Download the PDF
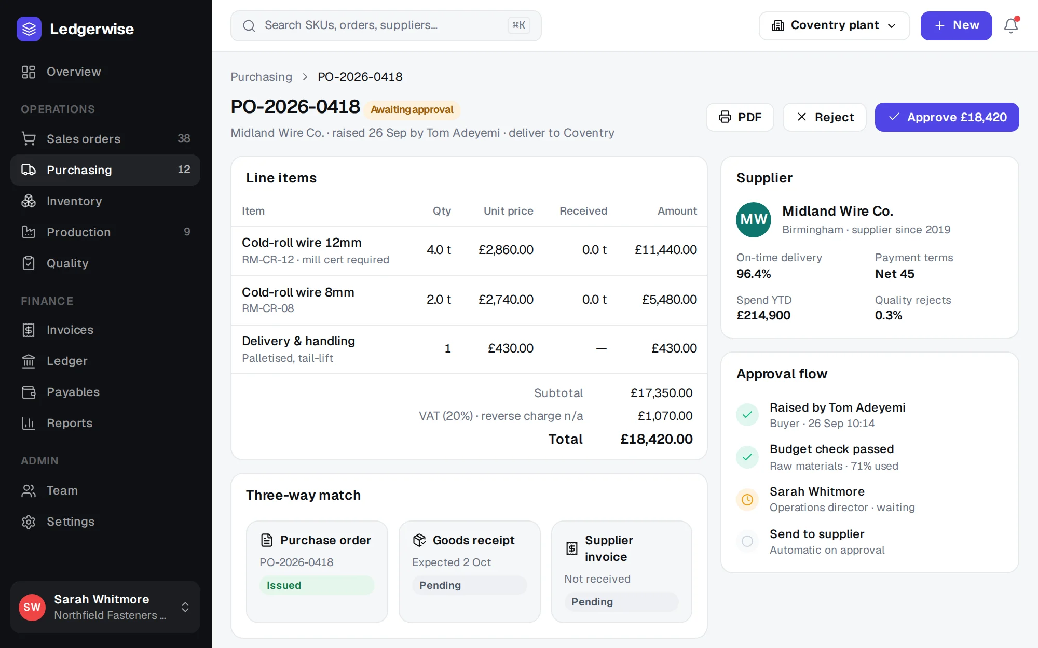The height and width of the screenshot is (648, 1038). 740,117
